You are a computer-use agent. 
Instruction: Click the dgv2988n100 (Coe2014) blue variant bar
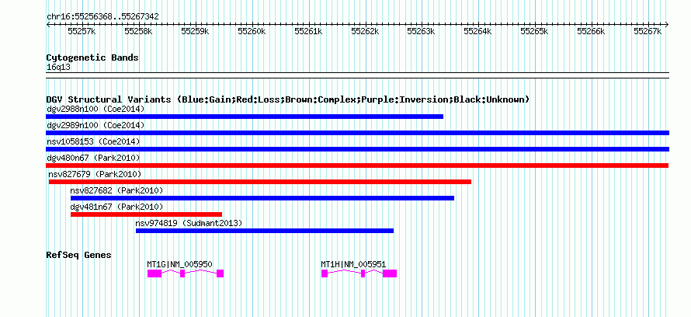coord(245,117)
